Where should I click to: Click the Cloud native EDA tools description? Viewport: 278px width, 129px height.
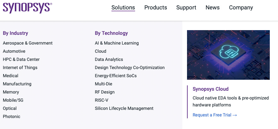point(231,101)
